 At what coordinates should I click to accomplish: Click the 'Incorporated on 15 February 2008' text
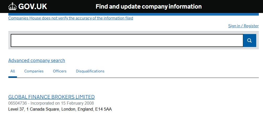pyautogui.click(x=62, y=103)
